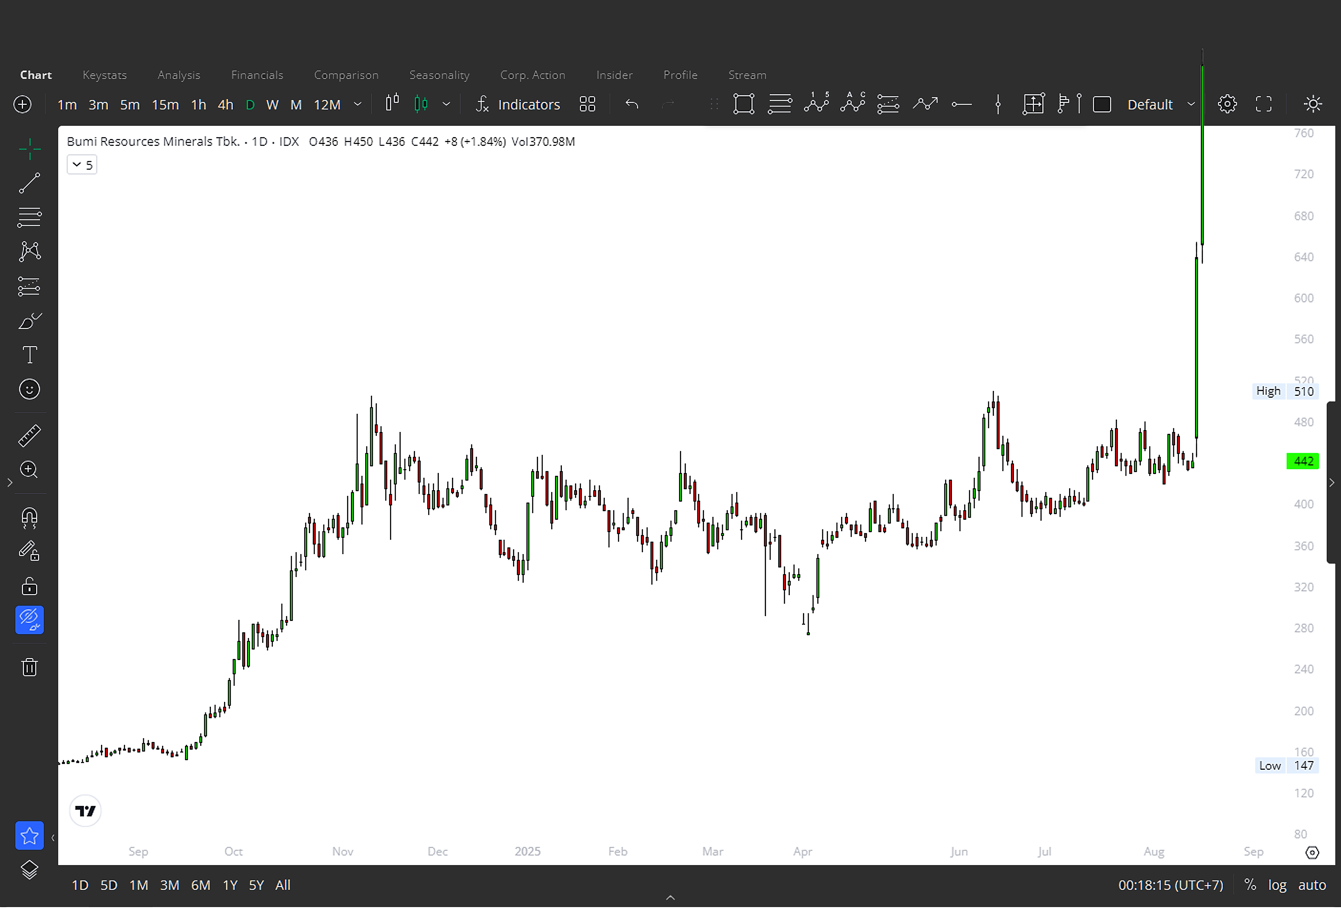Select the crosshair cursor tool
The height and width of the screenshot is (908, 1341).
pos(29,149)
